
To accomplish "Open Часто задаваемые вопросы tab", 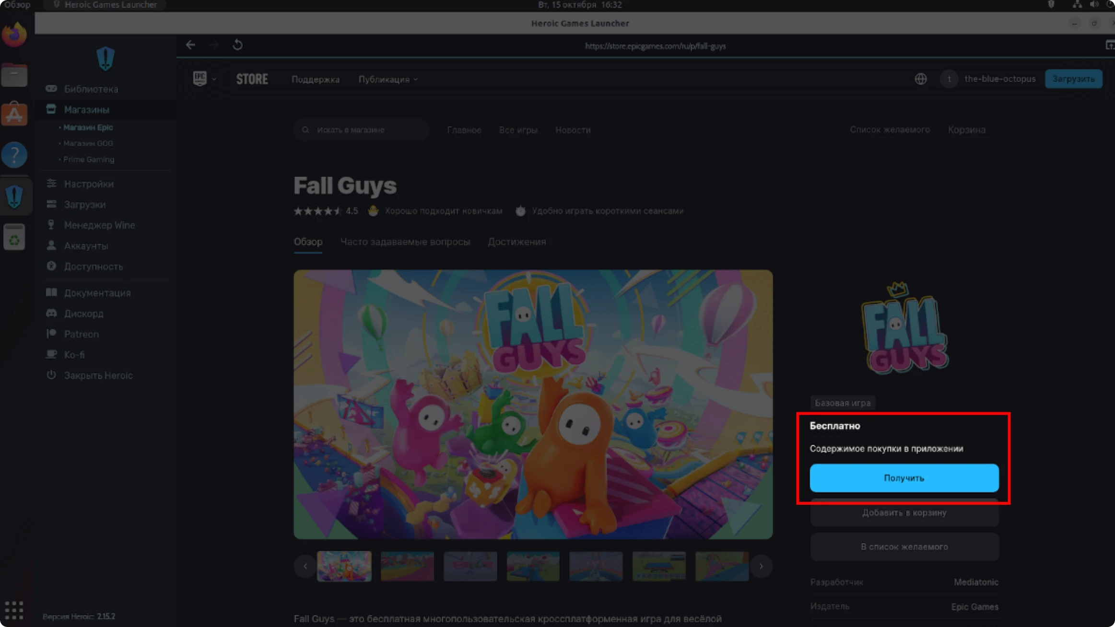I will [x=405, y=242].
